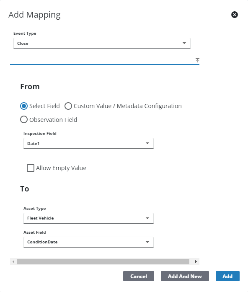Screen dimensions: 248x292
Task: Close the Add Mapping dialog with X icon
Action: 235,15
